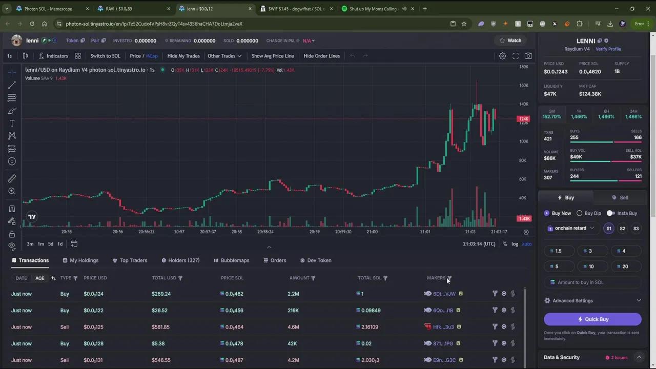Lock all drawing tools

tap(12, 234)
